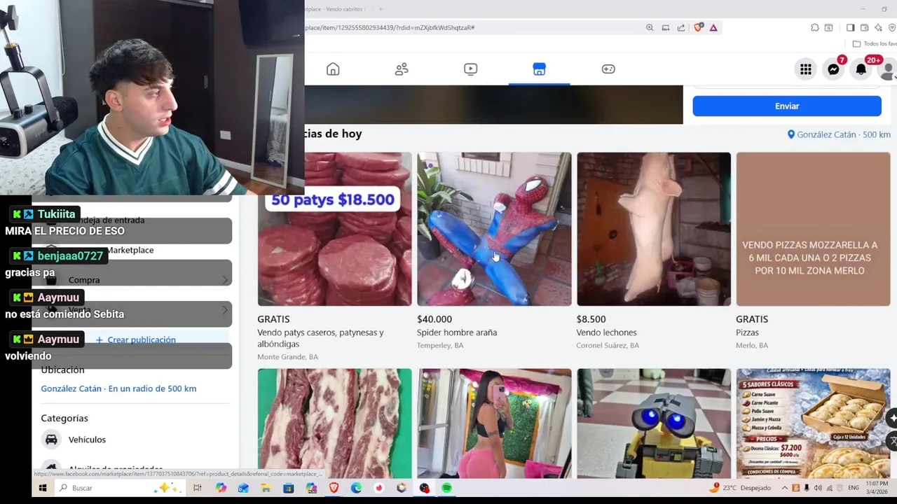Screen dimensions: 897x504
Task: Open the Todos los favoritos bookmarks folder
Action: pyautogui.click(x=875, y=44)
